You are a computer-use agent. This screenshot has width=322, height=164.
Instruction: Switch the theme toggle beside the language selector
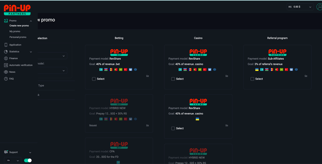[x=28, y=160]
